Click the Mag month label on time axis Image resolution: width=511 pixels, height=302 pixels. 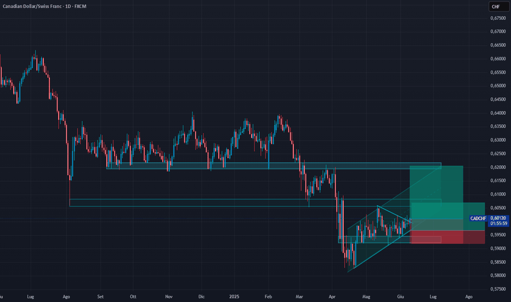[x=366, y=297]
